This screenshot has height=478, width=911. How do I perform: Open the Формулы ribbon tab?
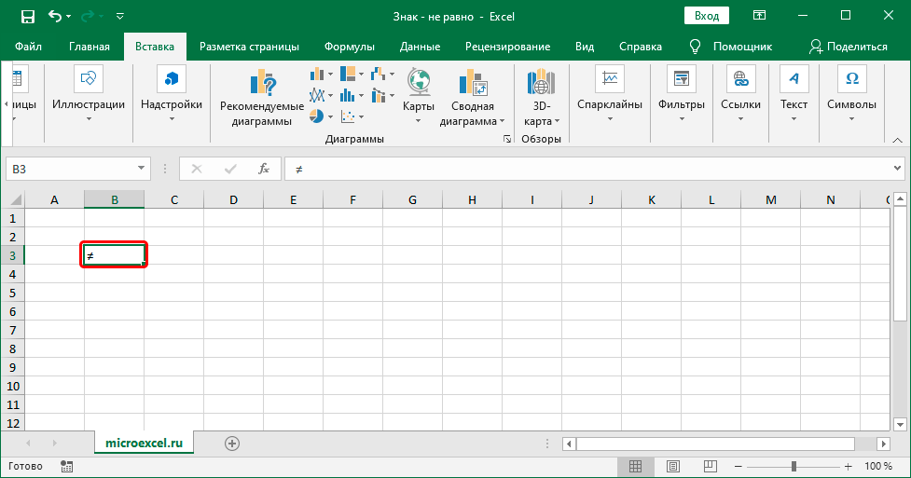coord(350,47)
